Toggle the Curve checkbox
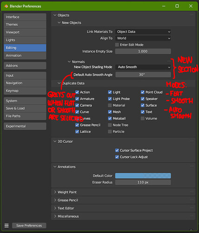Image resolution: width=199 pixels, height=233 pixels. tap(77, 112)
